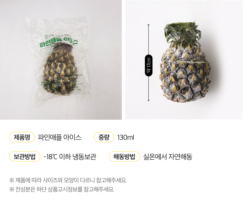Click the size and shape notice line
This screenshot has width=243, height=207.
click(68, 180)
